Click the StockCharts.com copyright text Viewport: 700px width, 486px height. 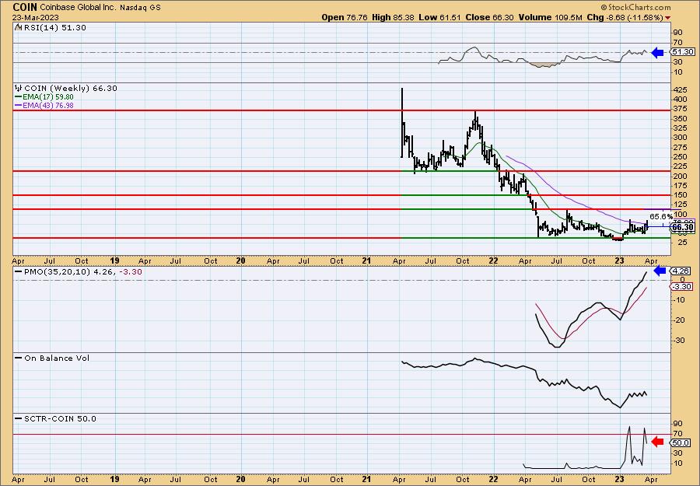(635, 7)
